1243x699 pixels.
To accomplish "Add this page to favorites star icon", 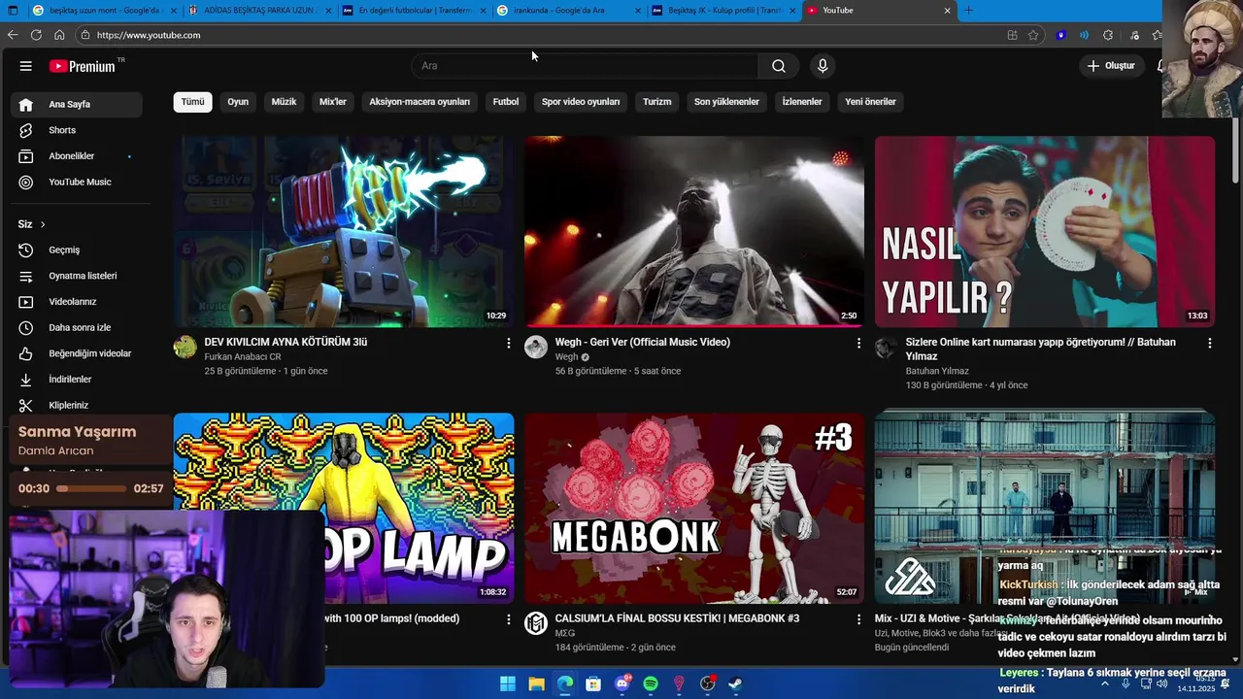I will click(1033, 35).
